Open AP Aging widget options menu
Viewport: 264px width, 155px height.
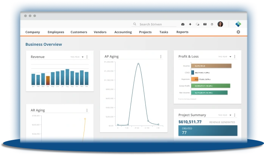click(161, 56)
